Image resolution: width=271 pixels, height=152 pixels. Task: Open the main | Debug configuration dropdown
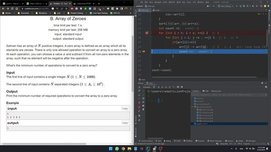click(x=226, y=6)
